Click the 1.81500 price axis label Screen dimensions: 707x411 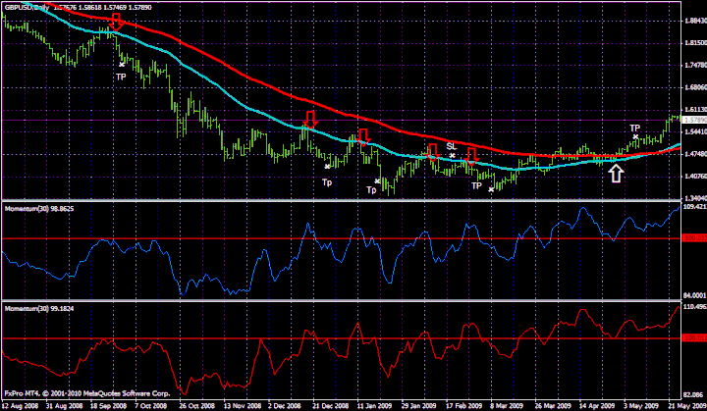tap(695, 43)
